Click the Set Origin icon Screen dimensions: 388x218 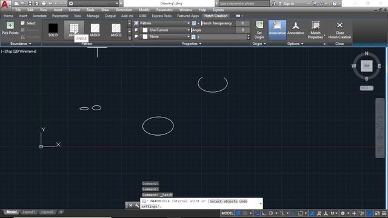[x=259, y=25]
